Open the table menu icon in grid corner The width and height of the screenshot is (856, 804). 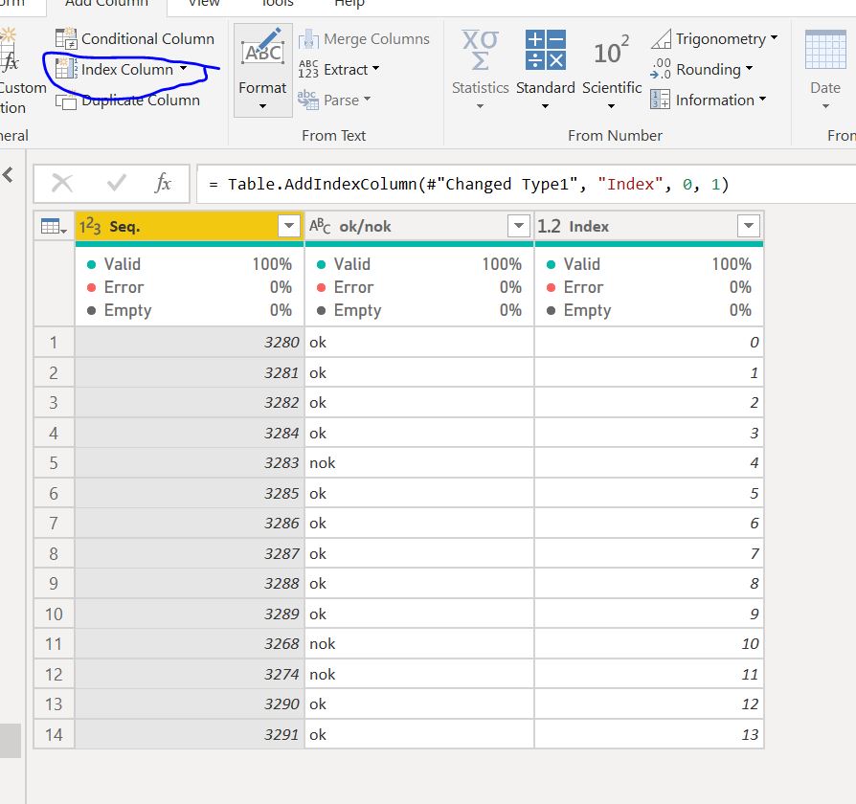click(54, 226)
